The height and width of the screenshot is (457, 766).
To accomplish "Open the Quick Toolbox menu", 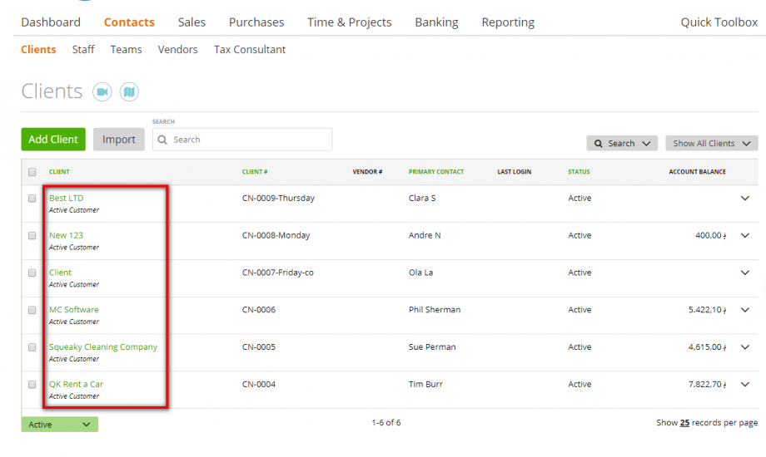I will pyautogui.click(x=719, y=22).
